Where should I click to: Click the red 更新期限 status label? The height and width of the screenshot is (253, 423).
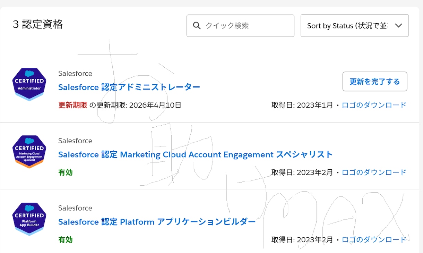coord(73,105)
